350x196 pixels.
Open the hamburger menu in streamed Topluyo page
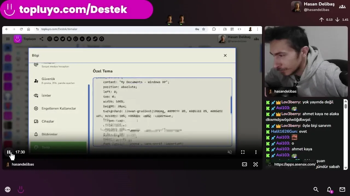pos(8,39)
